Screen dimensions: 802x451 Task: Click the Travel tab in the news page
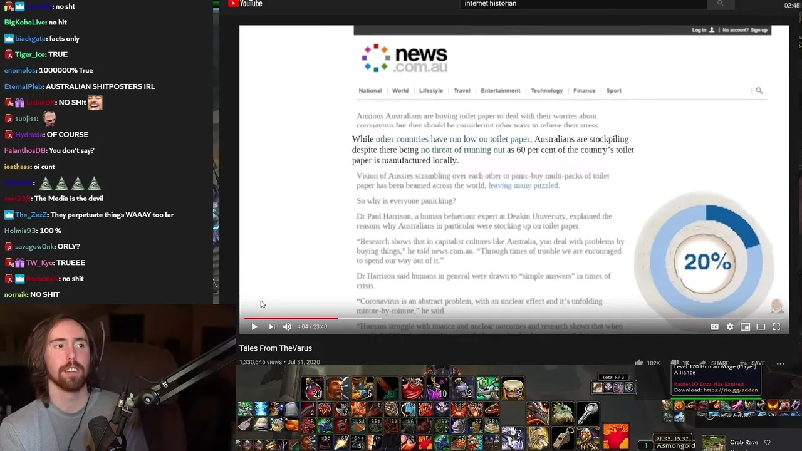click(x=462, y=90)
